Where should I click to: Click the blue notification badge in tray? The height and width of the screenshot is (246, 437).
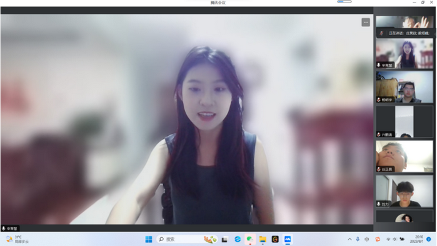[x=429, y=239]
